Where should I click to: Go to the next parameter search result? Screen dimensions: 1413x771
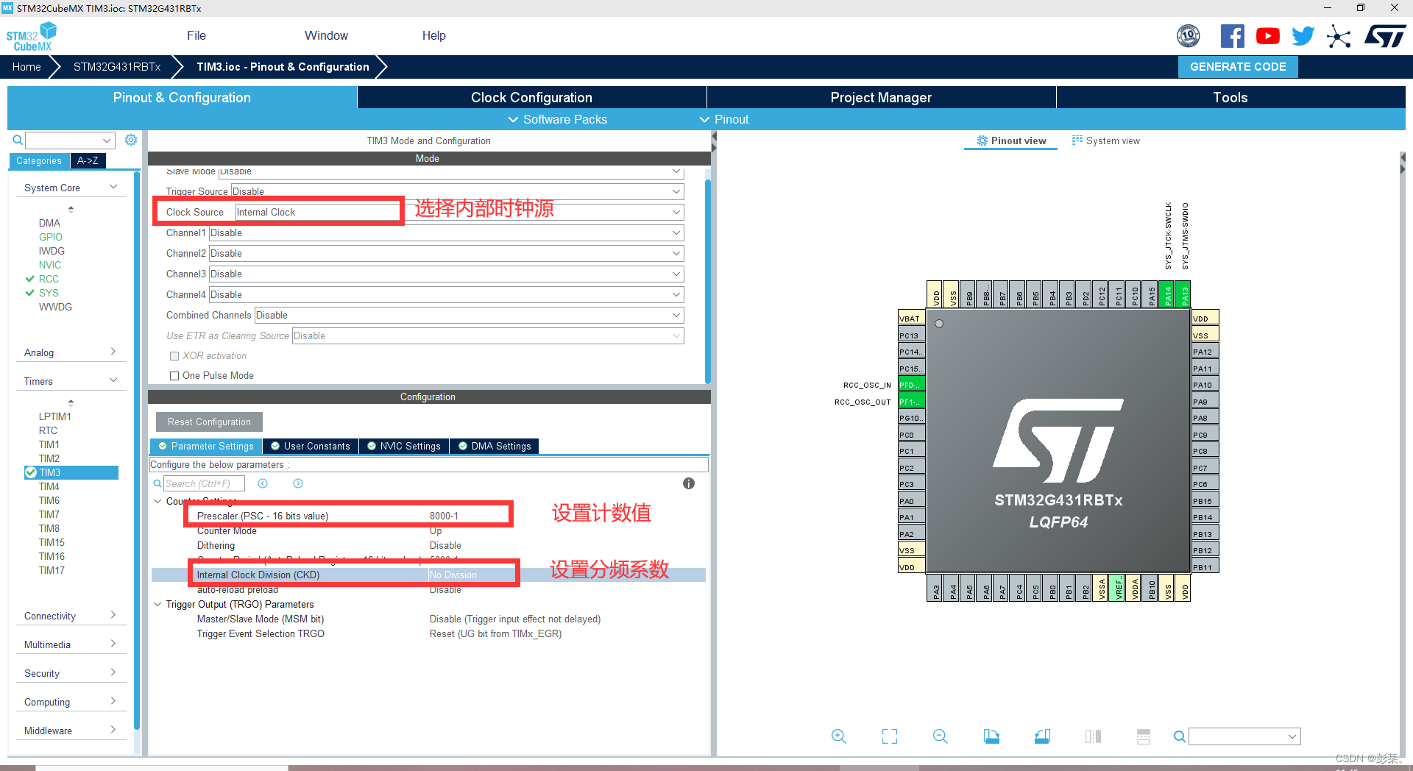[x=298, y=483]
